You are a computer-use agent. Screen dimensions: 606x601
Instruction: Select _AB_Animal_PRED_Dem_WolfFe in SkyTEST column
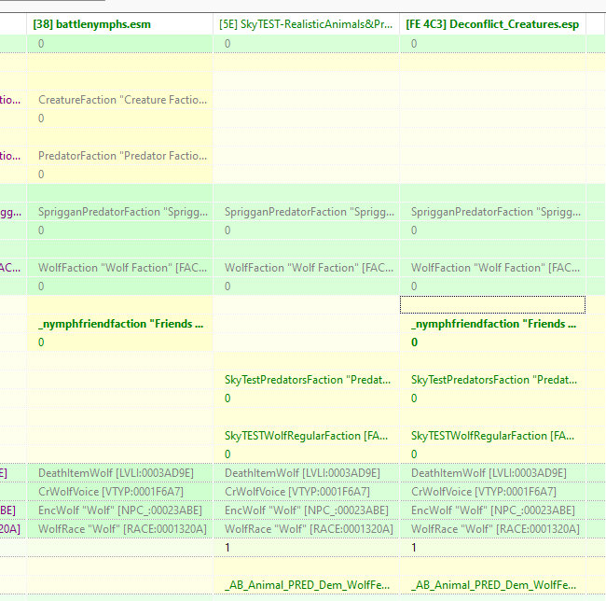pos(306,585)
